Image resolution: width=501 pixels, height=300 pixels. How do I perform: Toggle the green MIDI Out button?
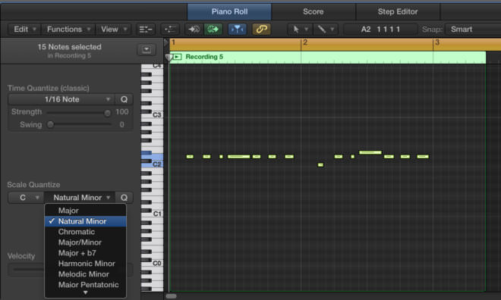[213, 30]
